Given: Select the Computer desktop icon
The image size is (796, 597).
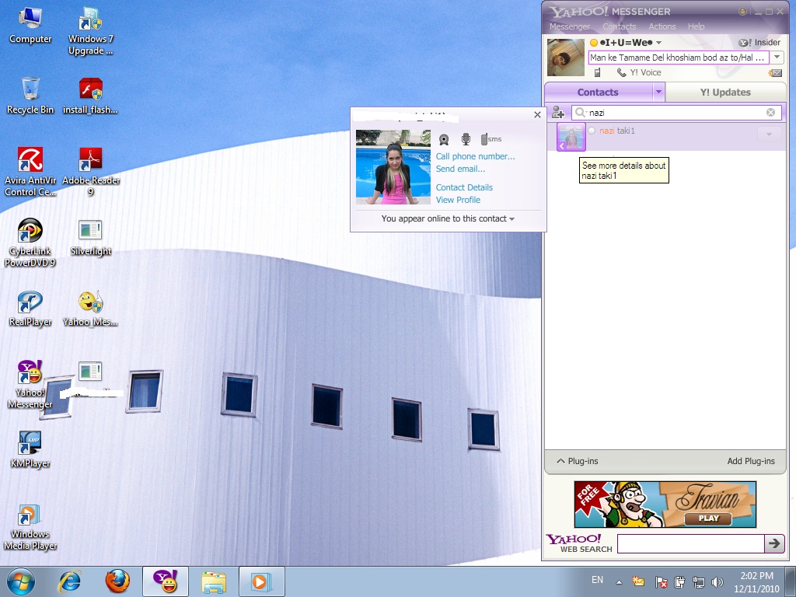Looking at the screenshot, I should click(x=30, y=26).
